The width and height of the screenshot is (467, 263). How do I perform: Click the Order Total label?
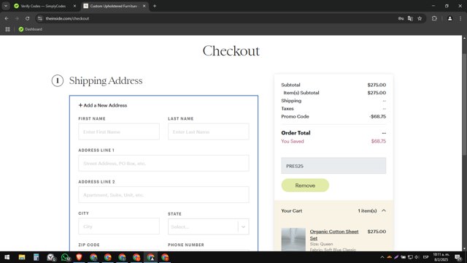(x=296, y=133)
